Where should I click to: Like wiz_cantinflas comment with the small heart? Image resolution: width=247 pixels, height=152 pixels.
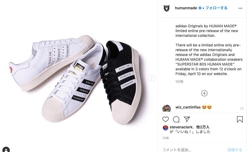click(242, 109)
